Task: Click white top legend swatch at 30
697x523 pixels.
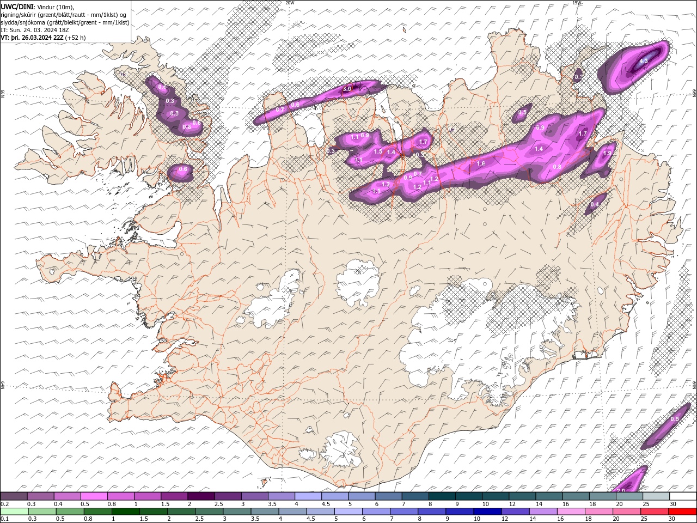Action: (x=682, y=496)
